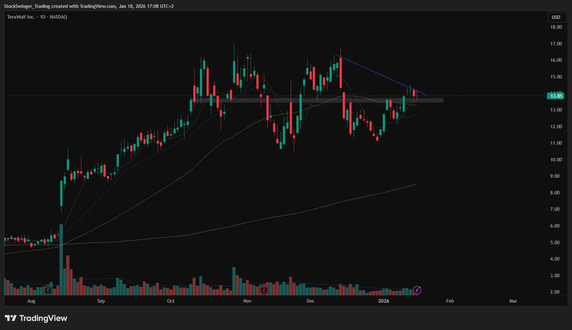Screen dimensions: 572x330
Task: Click the 10.00 price axis label
Action: coord(556,160)
